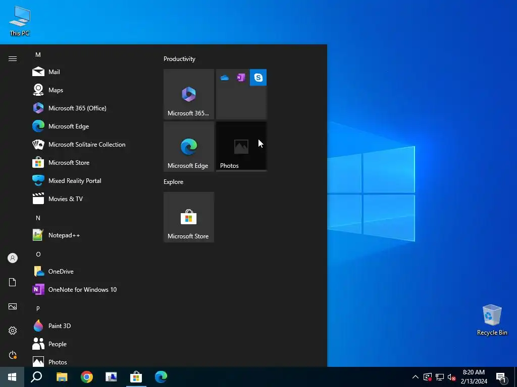Click the muted volume tray icon
This screenshot has width=517, height=387.
coord(451,377)
